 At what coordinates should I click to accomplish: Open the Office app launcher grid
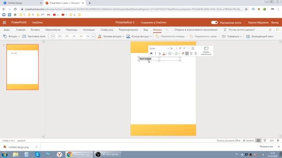(4, 22)
